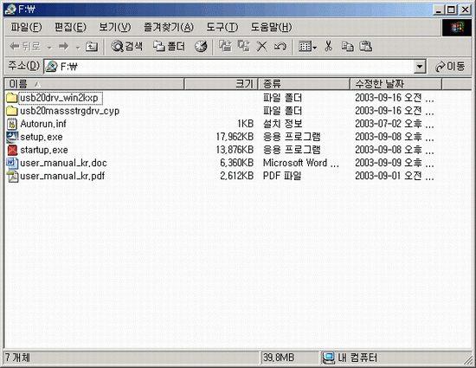Click the PDF 파일 type cell
476x368 pixels.
coord(282,176)
